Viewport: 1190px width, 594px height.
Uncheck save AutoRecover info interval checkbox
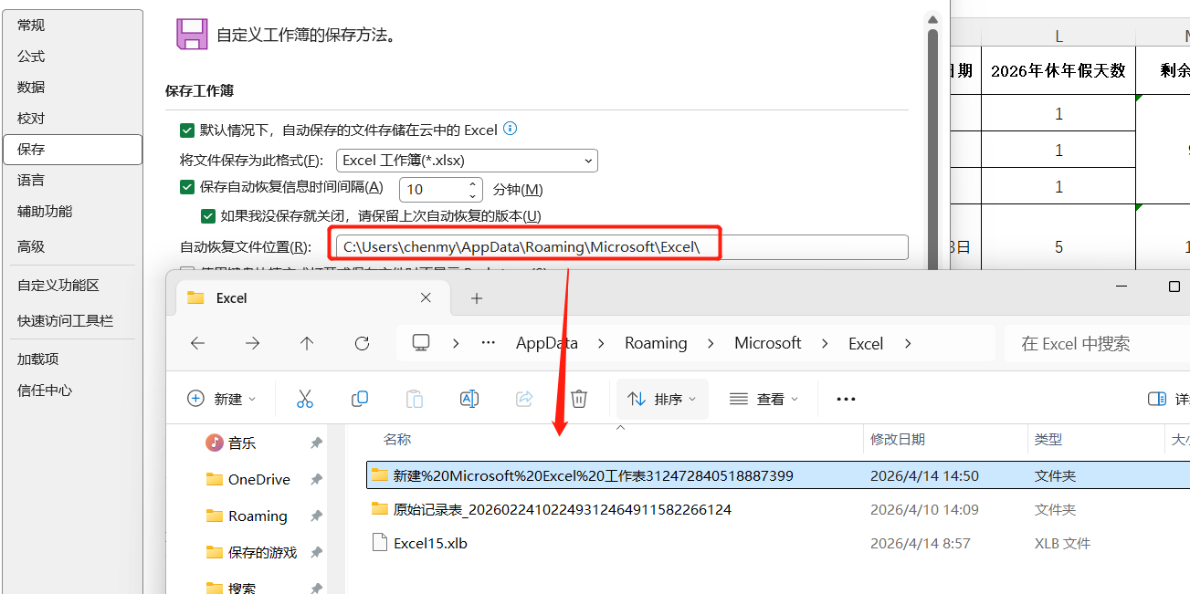(187, 188)
